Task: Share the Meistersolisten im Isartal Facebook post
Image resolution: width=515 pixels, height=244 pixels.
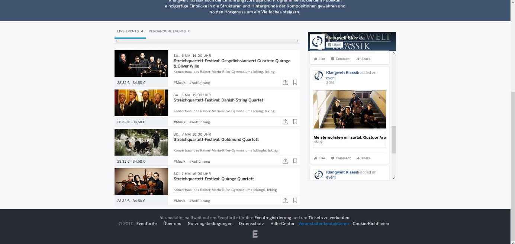Action: pyautogui.click(x=363, y=158)
